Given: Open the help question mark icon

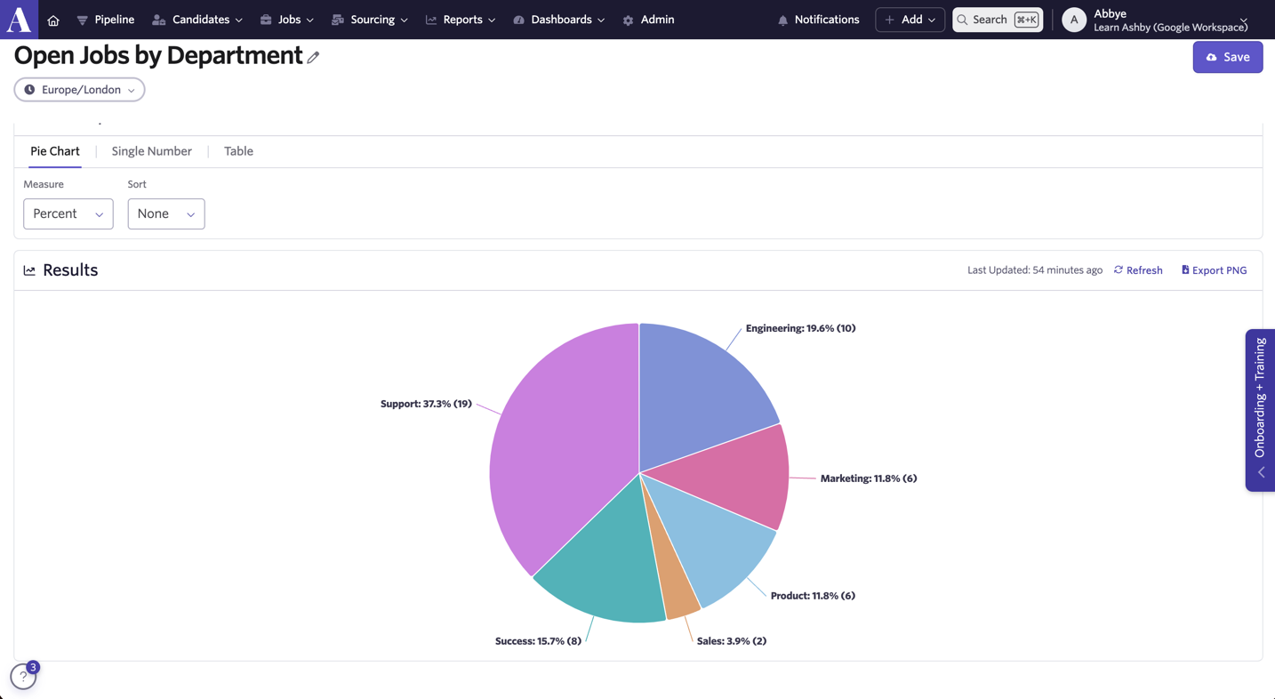Looking at the screenshot, I should [x=23, y=677].
